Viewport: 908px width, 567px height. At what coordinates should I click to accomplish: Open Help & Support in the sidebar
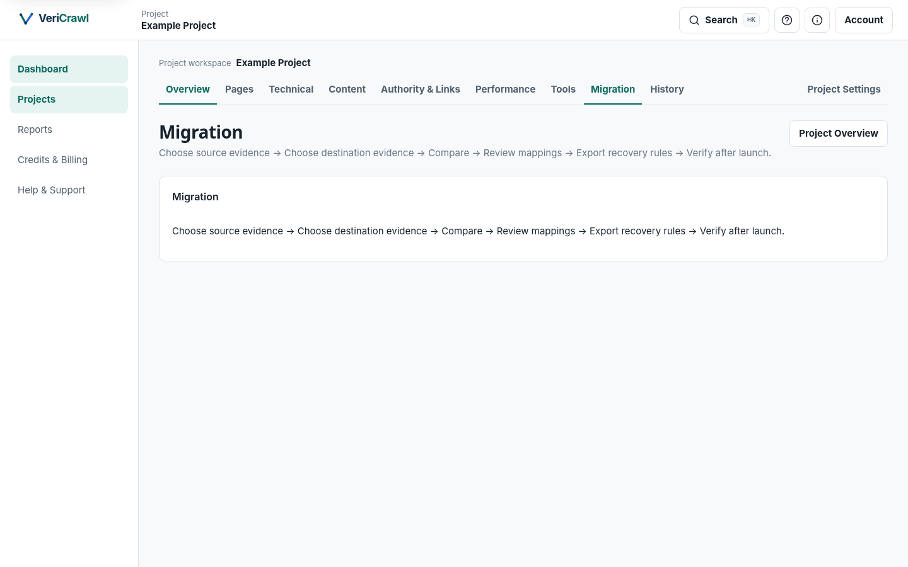(69, 190)
